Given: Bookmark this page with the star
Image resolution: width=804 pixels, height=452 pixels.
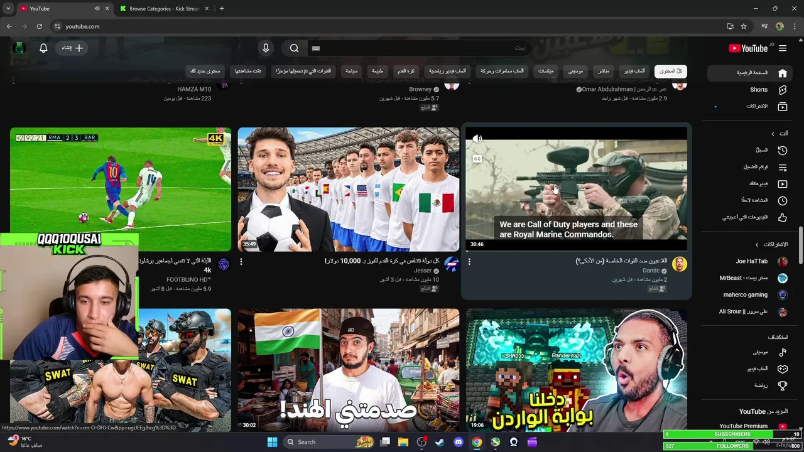Looking at the screenshot, I should pos(744,26).
